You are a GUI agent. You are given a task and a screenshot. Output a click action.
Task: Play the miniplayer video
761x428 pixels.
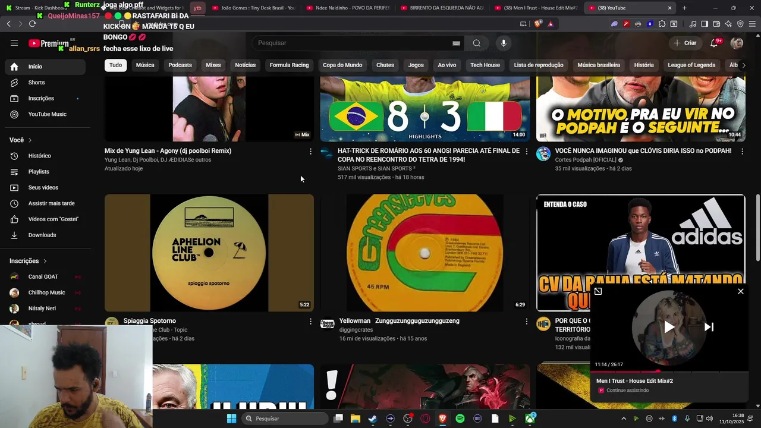click(669, 327)
